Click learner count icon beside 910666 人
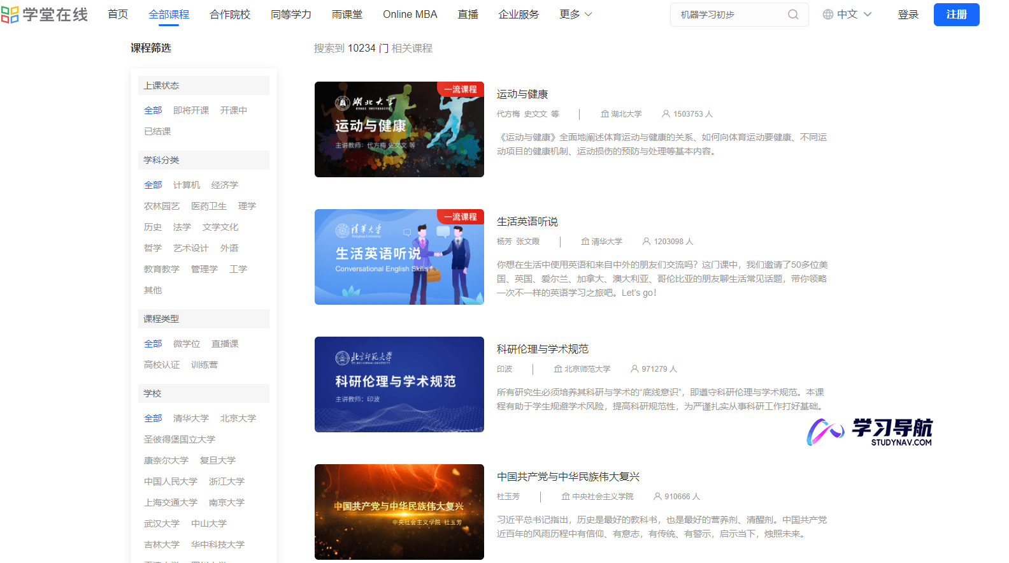 (x=657, y=497)
